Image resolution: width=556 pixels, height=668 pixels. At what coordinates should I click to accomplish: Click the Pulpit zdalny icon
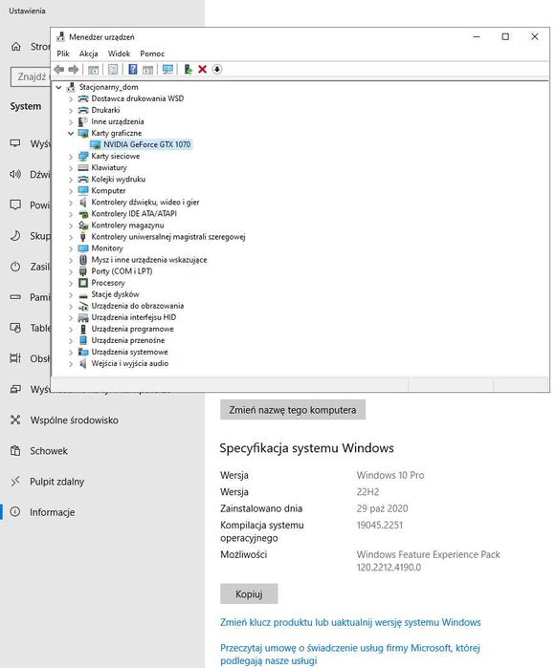tap(15, 482)
